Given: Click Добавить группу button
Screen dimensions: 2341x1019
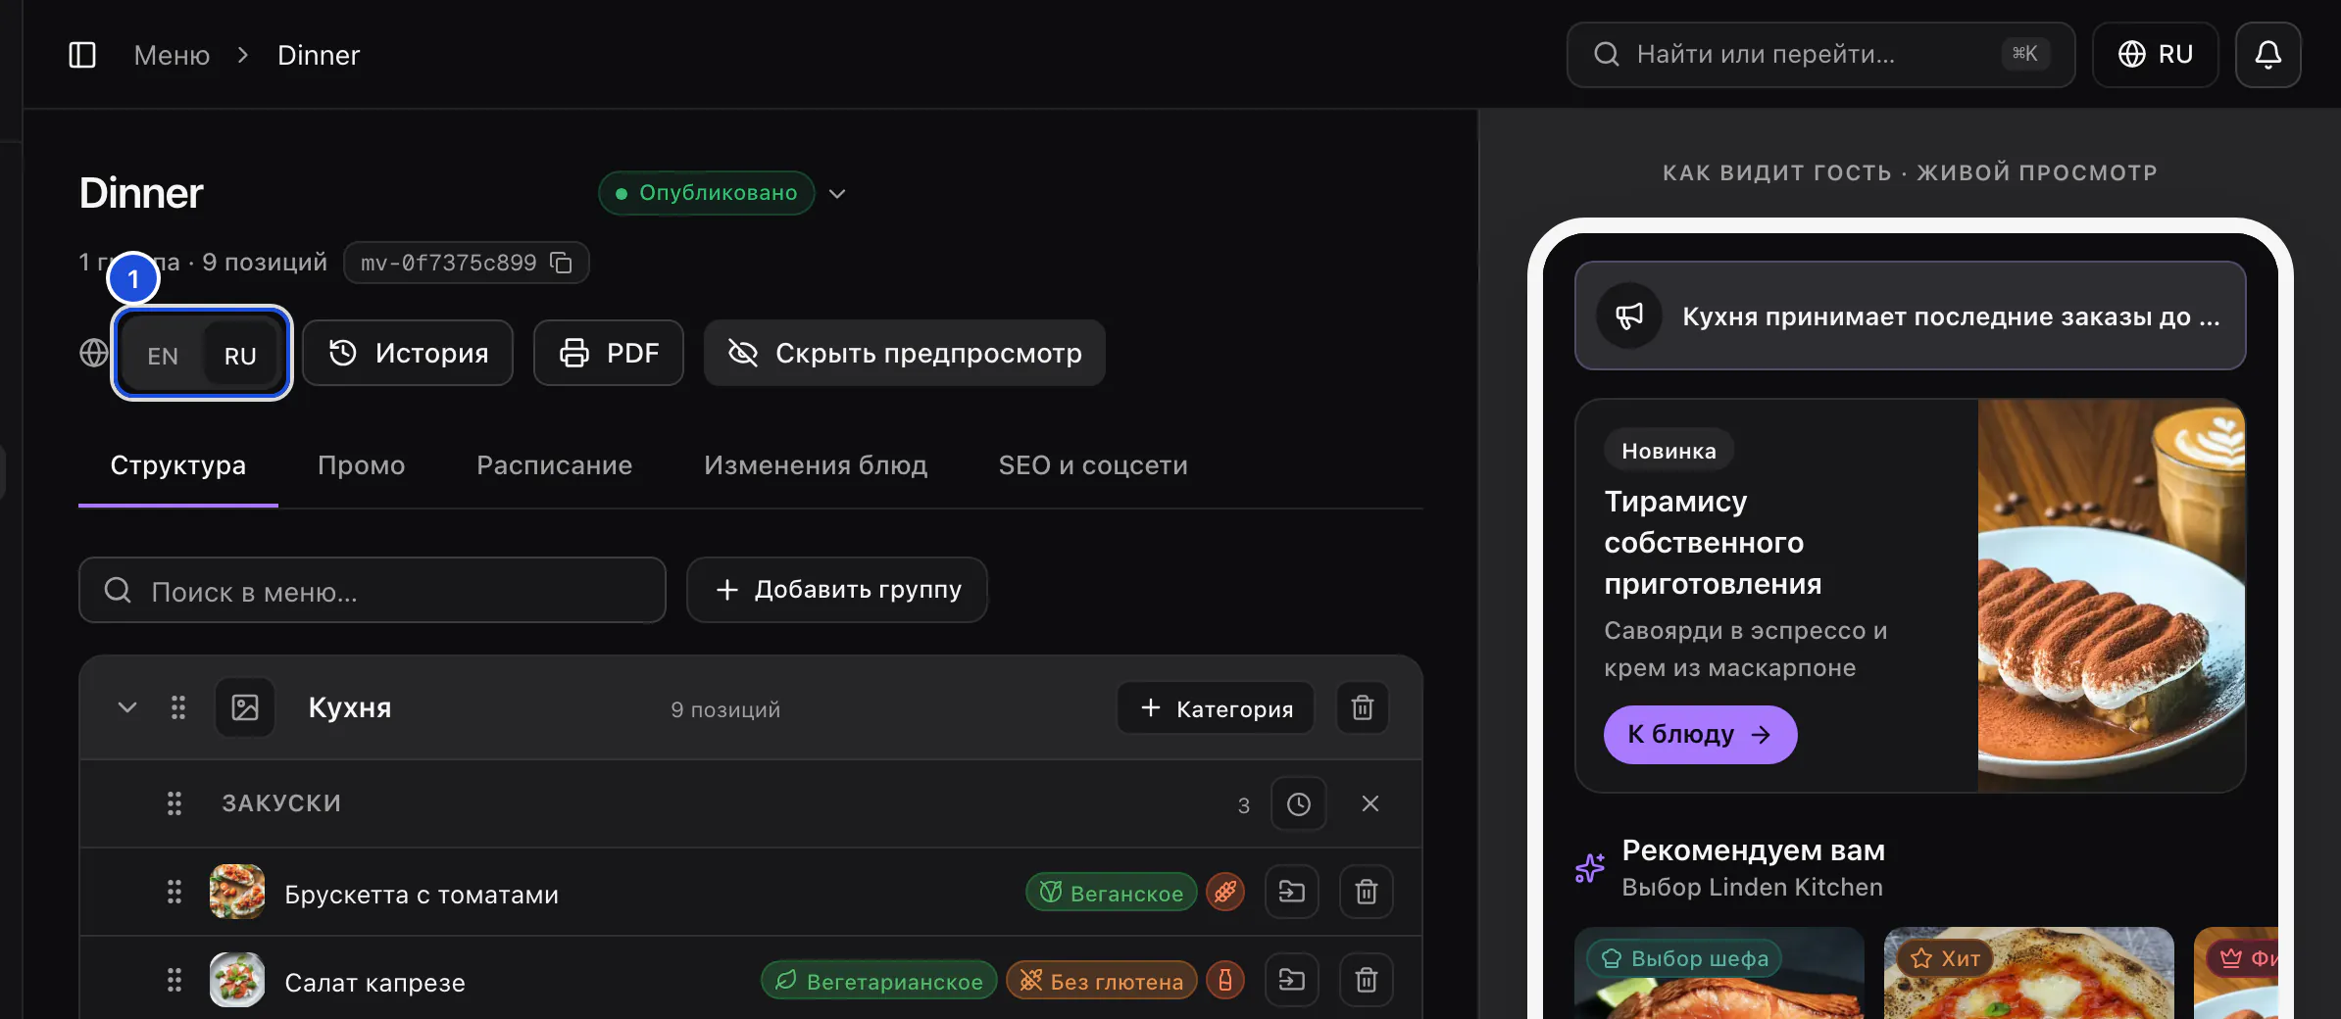Looking at the screenshot, I should [x=837, y=590].
